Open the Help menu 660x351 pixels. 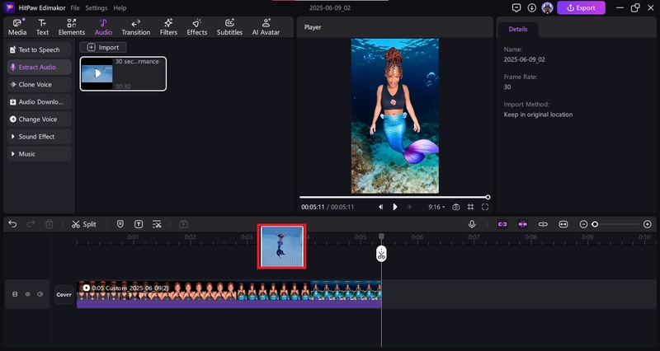coord(120,8)
